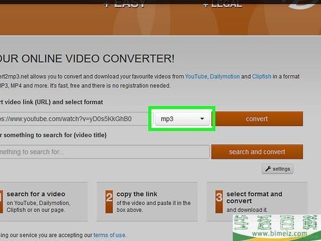Click the dropdown arrow beside mp3
Screen dimensions: 321x241
click(x=202, y=119)
